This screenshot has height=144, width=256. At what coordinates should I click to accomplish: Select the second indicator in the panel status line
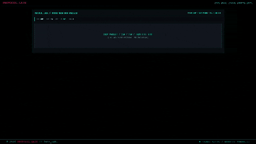(x=50, y=19)
